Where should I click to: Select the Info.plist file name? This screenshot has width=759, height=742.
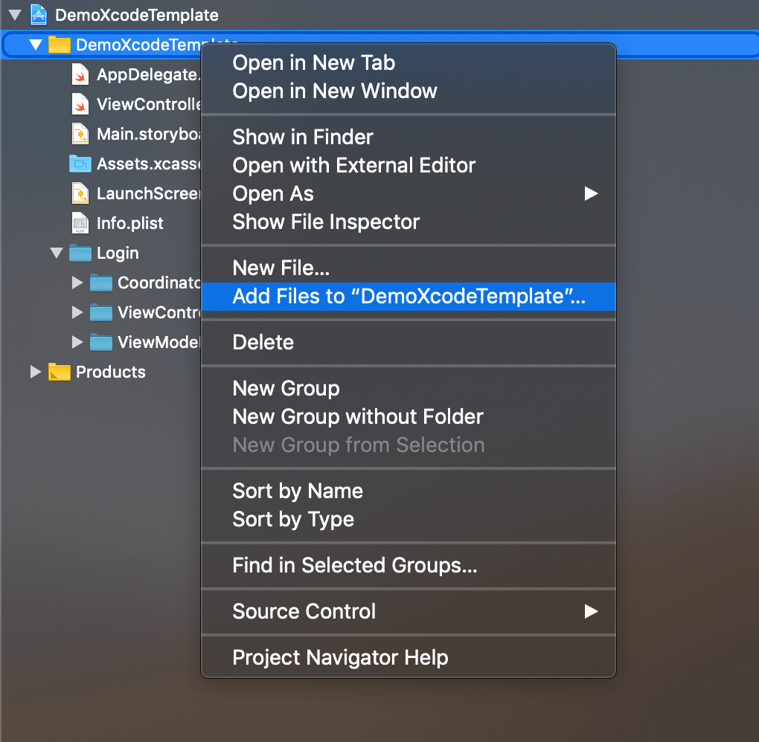(x=129, y=224)
